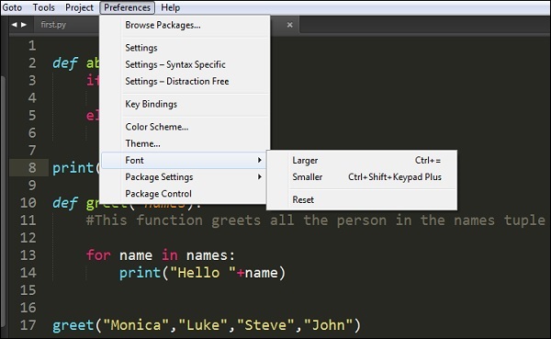The width and height of the screenshot is (551, 339).
Task: Open the Goto menu
Action: pyautogui.click(x=12, y=7)
